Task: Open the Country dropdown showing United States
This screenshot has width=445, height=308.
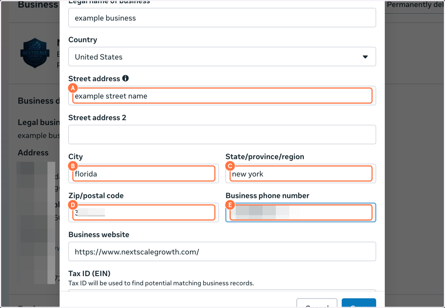Action: tap(222, 57)
